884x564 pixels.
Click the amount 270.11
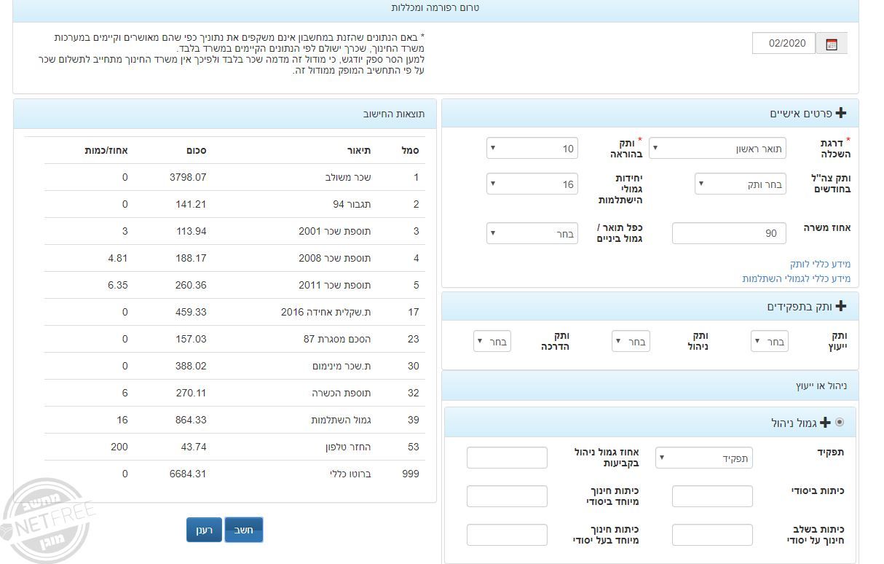pos(191,393)
